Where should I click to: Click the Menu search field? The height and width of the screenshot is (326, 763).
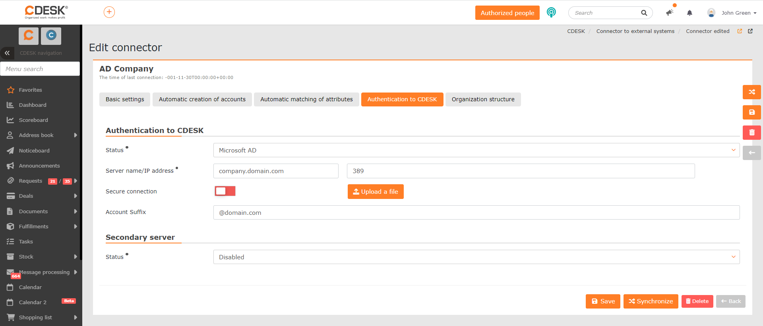click(x=40, y=69)
